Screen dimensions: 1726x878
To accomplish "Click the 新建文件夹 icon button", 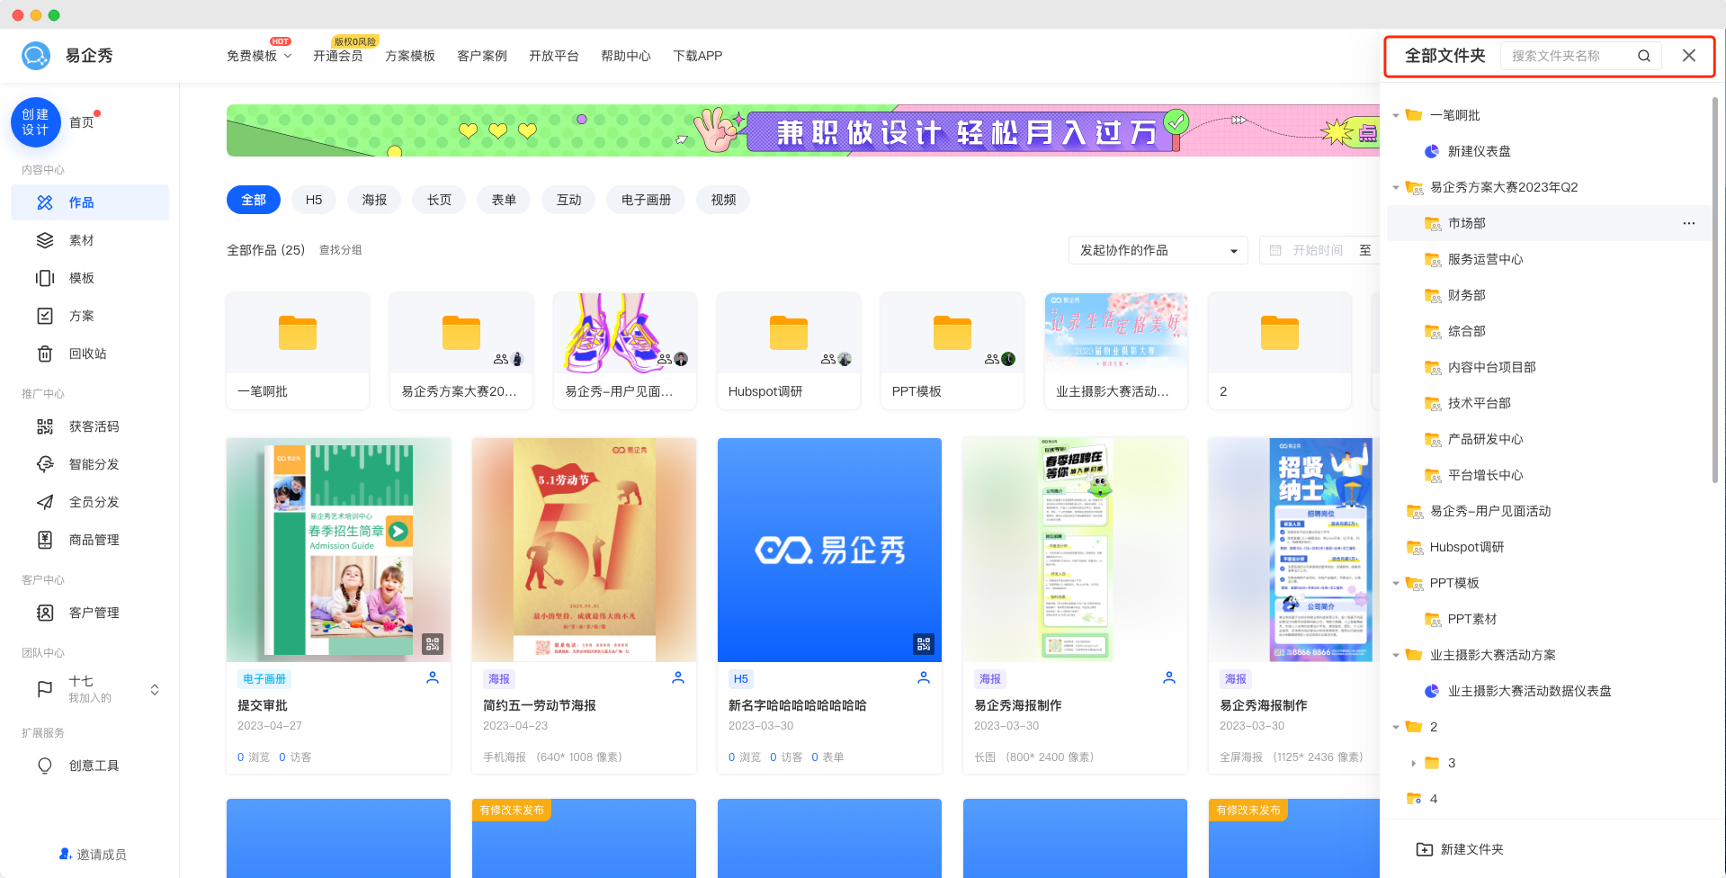I will click(1425, 849).
